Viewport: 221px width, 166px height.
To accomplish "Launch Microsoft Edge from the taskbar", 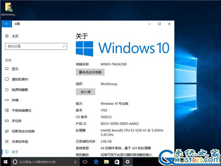I will (x=96, y=162).
